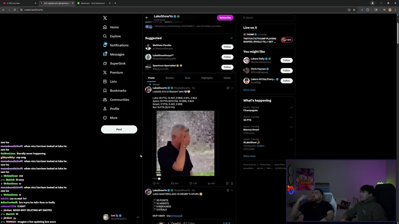Open the #LakeShow trending topic
This screenshot has height=224, width=399.
click(252, 142)
